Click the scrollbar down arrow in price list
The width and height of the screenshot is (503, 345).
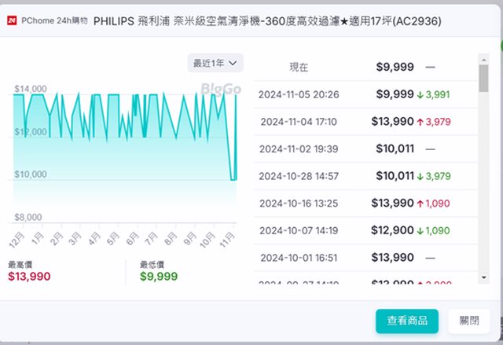(483, 277)
